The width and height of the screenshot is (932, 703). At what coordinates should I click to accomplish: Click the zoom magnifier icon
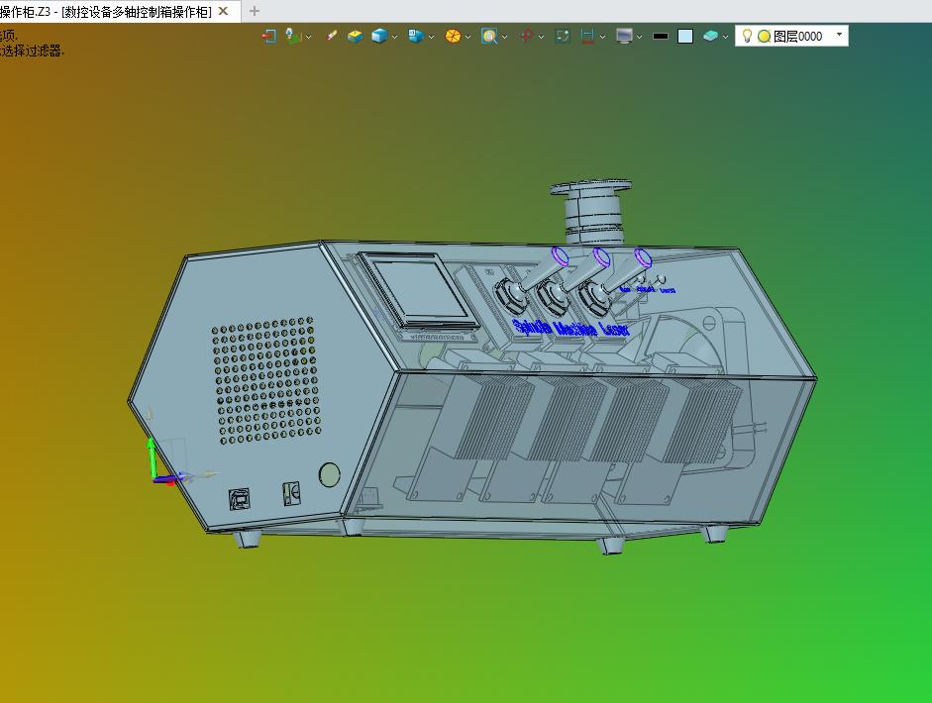489,37
